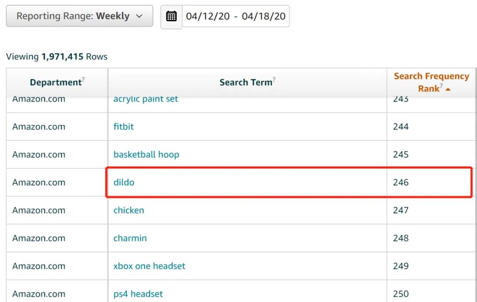Click the date range input field
477x302 pixels.
click(235, 16)
